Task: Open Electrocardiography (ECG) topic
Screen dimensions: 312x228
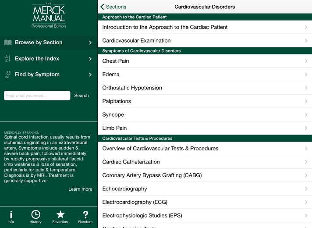Action: tap(205, 202)
